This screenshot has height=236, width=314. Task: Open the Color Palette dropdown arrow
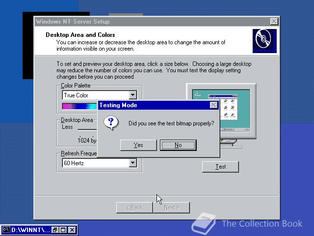tap(132, 95)
